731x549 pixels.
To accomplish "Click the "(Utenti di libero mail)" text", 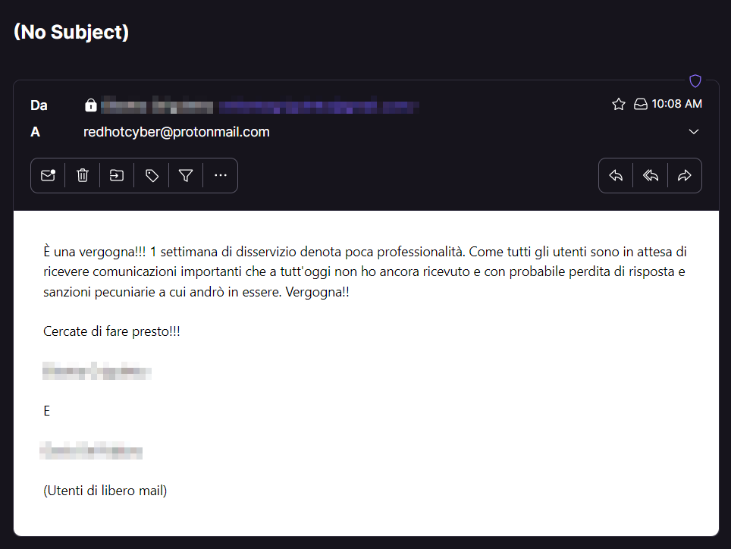I will tap(105, 491).
